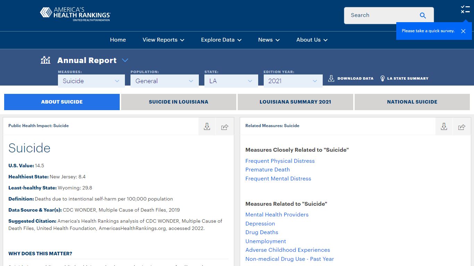Switch to the Louisiana Summary 2021 tab

[x=295, y=102]
